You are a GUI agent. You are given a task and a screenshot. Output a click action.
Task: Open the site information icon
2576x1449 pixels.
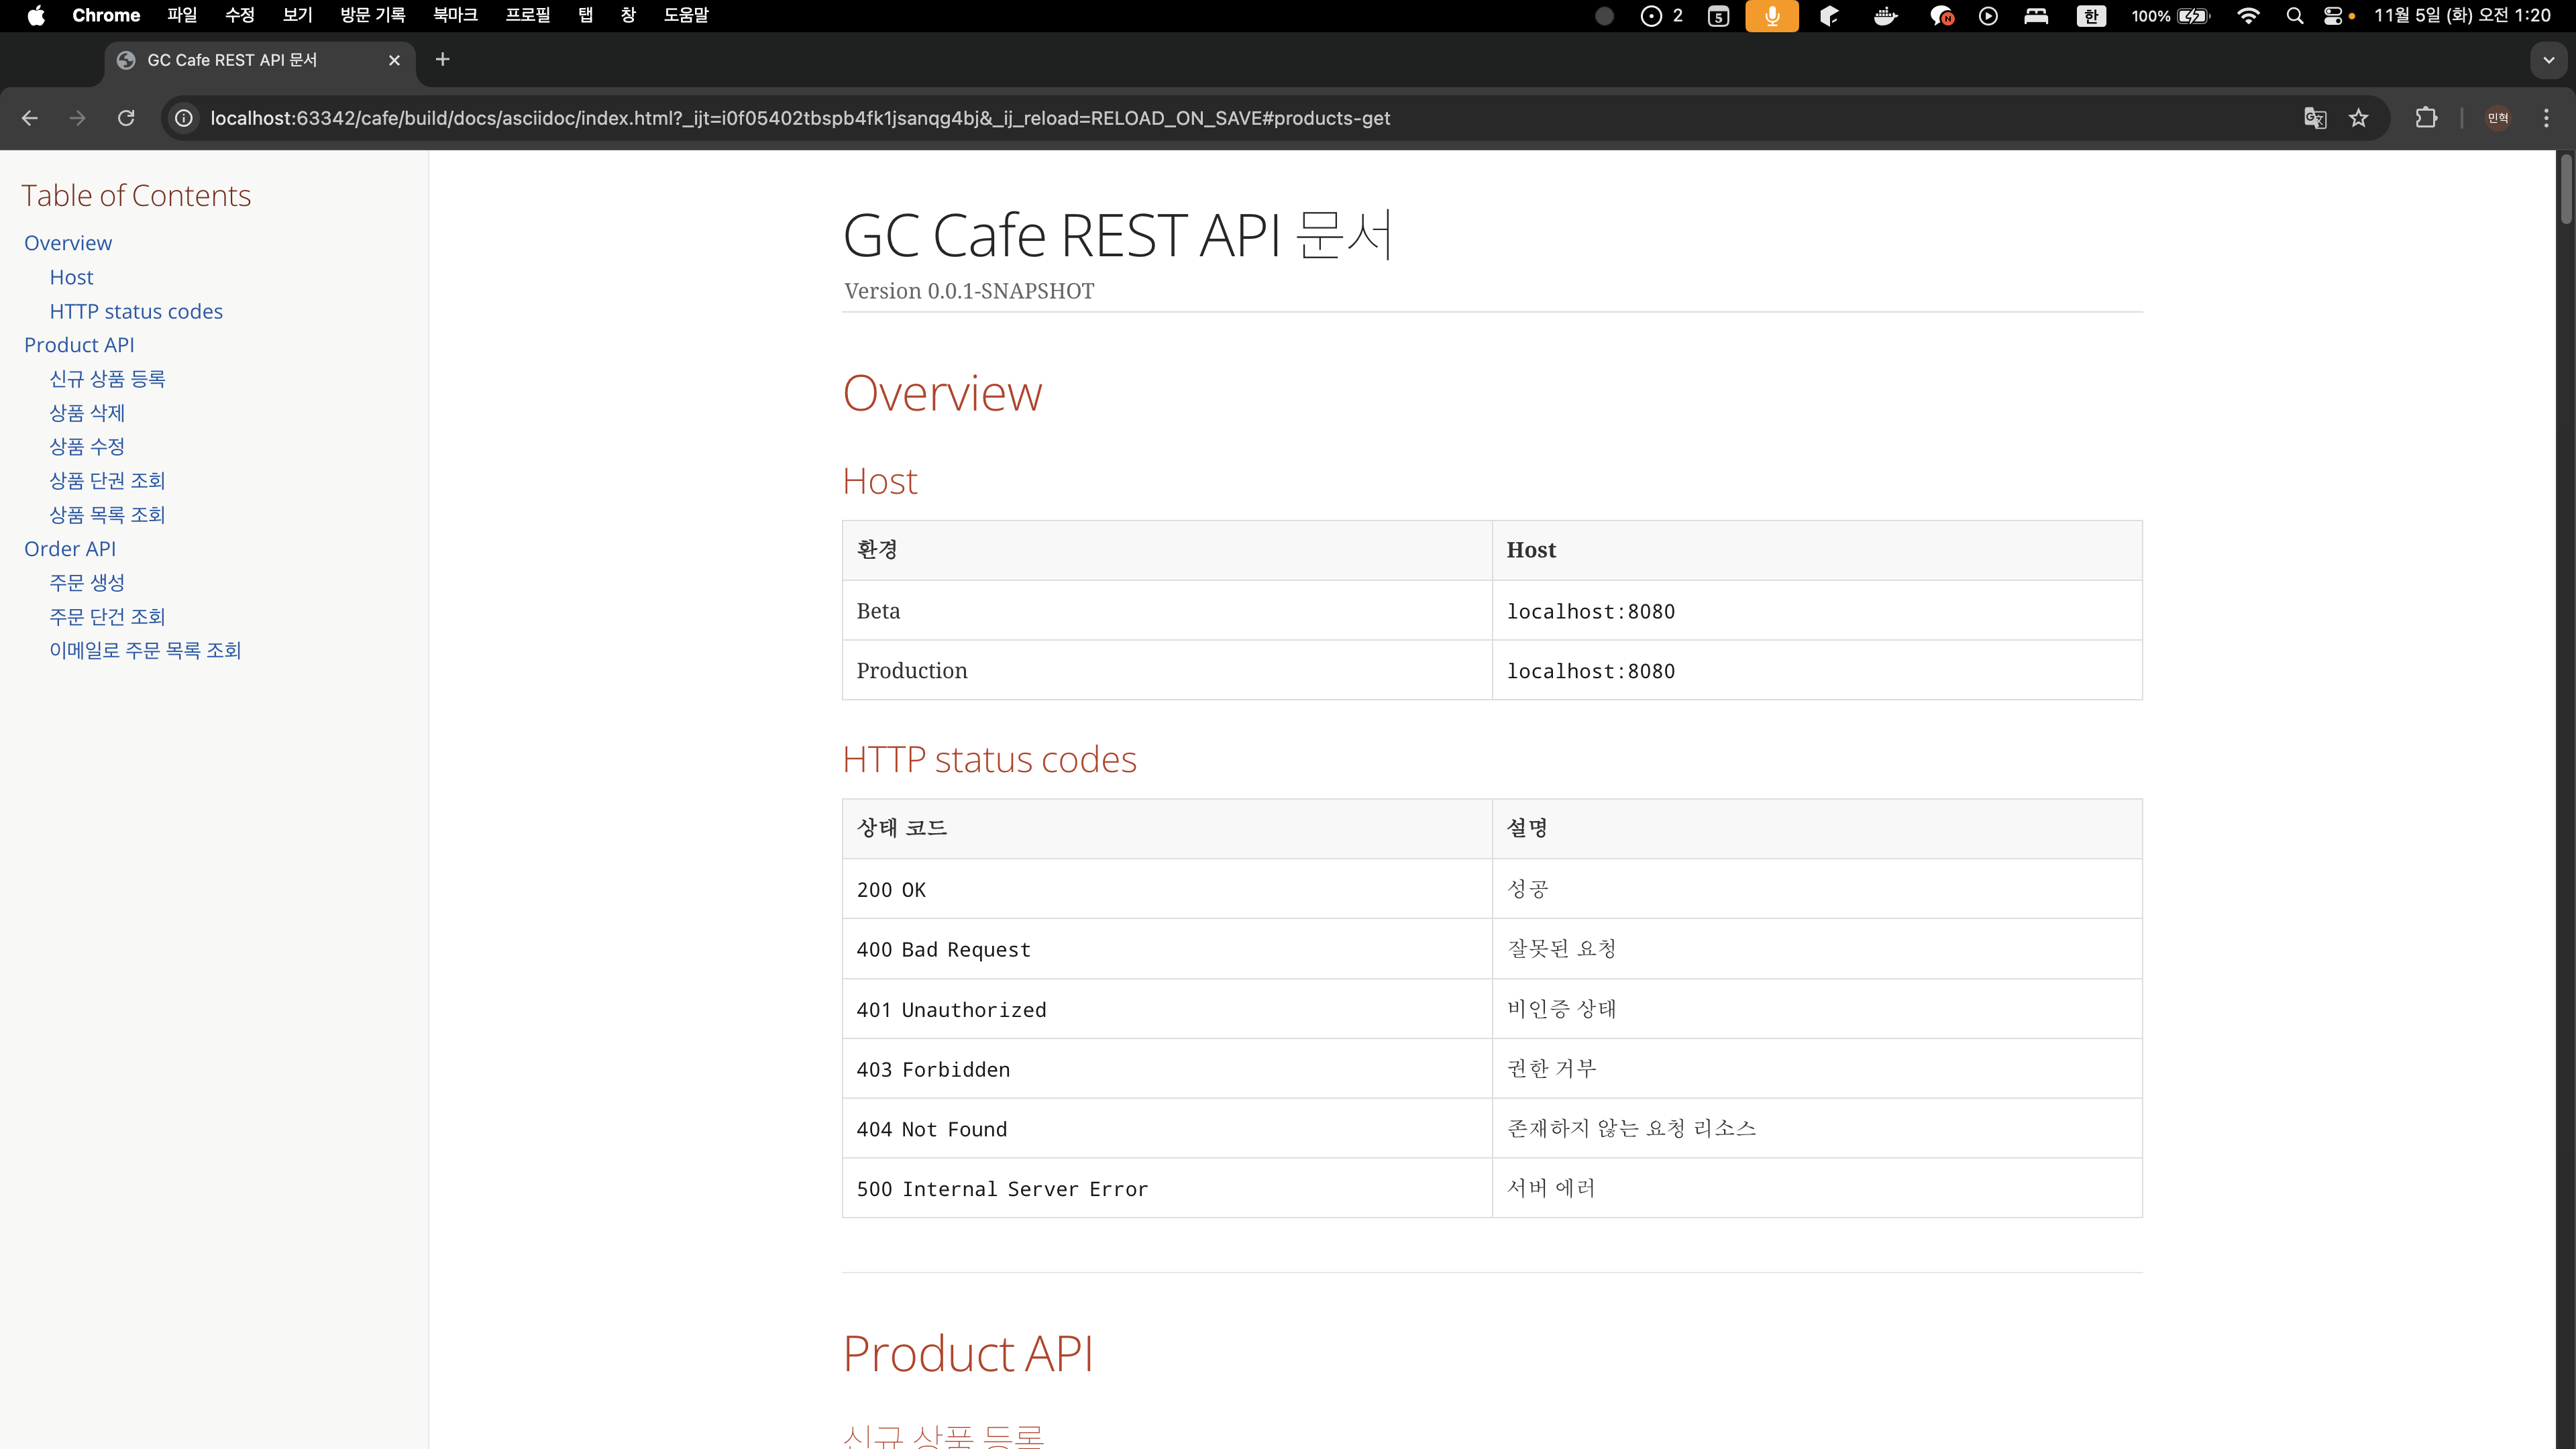[x=184, y=118]
